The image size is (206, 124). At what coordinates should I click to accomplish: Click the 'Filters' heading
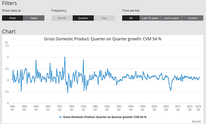10,3
